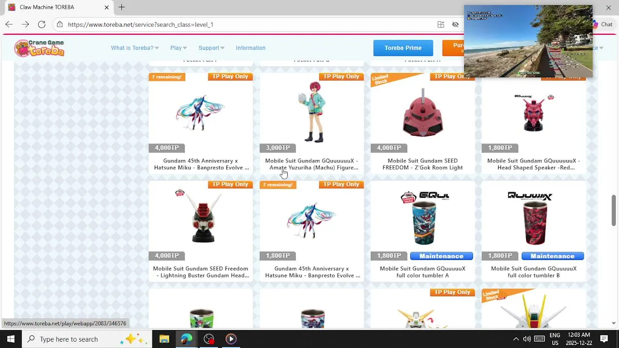Click 1,800TP price on tumbler A
This screenshot has width=619, height=348.
389,256
